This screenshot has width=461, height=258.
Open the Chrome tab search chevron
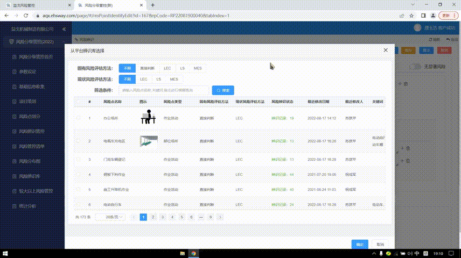pos(413,5)
